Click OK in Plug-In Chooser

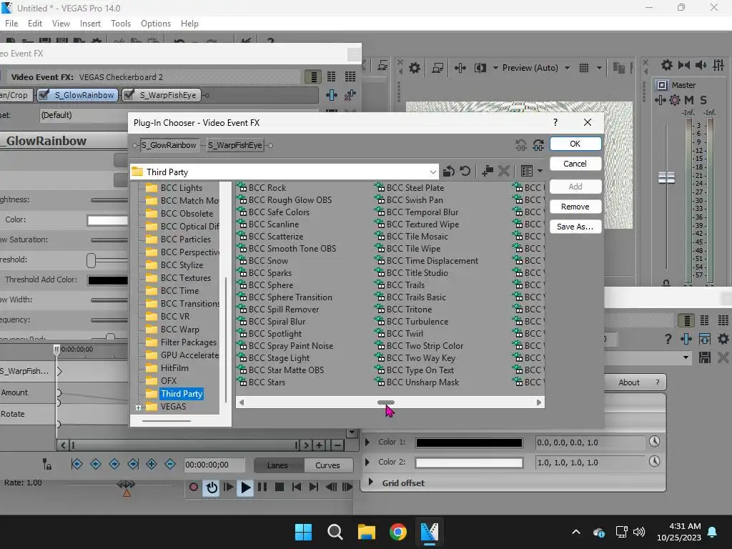pyautogui.click(x=575, y=144)
